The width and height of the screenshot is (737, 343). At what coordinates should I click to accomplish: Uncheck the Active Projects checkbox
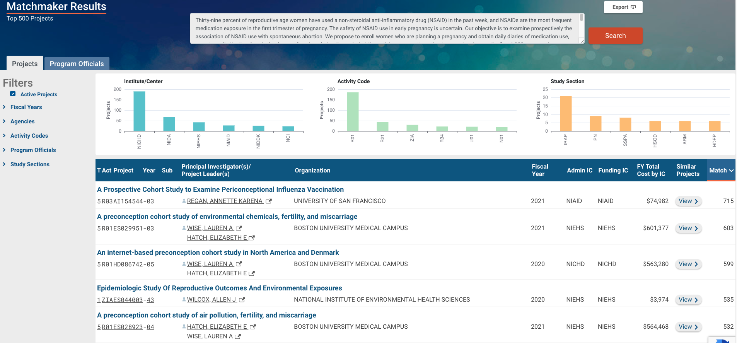[x=13, y=94]
